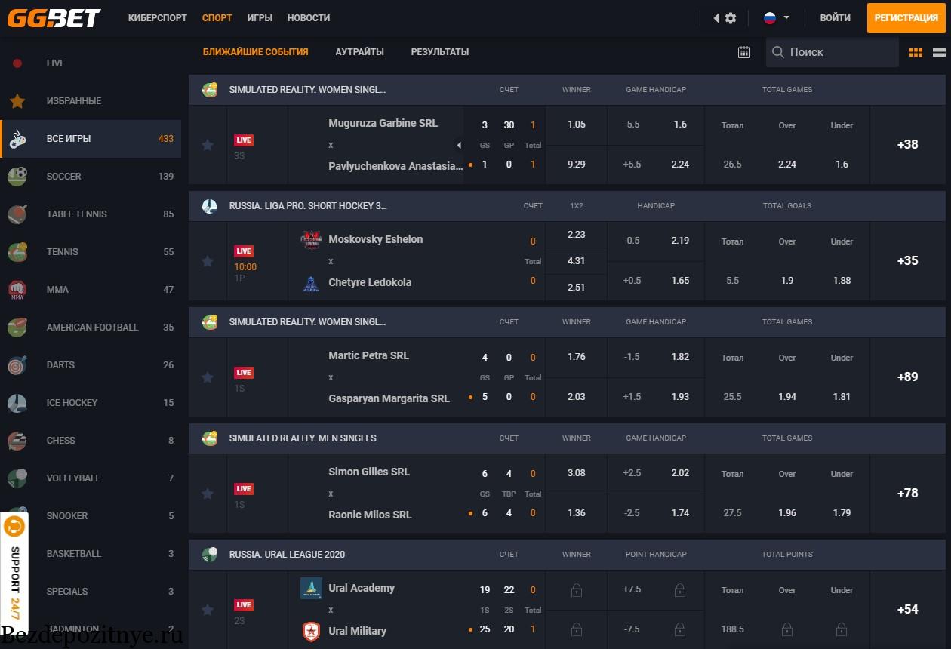951x649 pixels.
Task: Expand +89 more markets
Action: [x=907, y=377]
